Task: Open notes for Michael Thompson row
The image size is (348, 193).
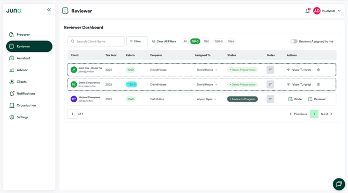Action: tap(270, 99)
